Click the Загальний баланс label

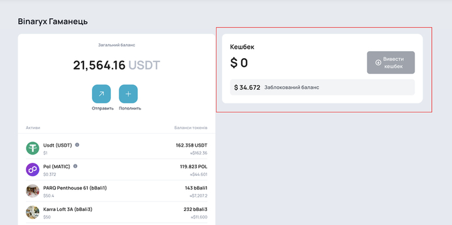pyautogui.click(x=117, y=45)
